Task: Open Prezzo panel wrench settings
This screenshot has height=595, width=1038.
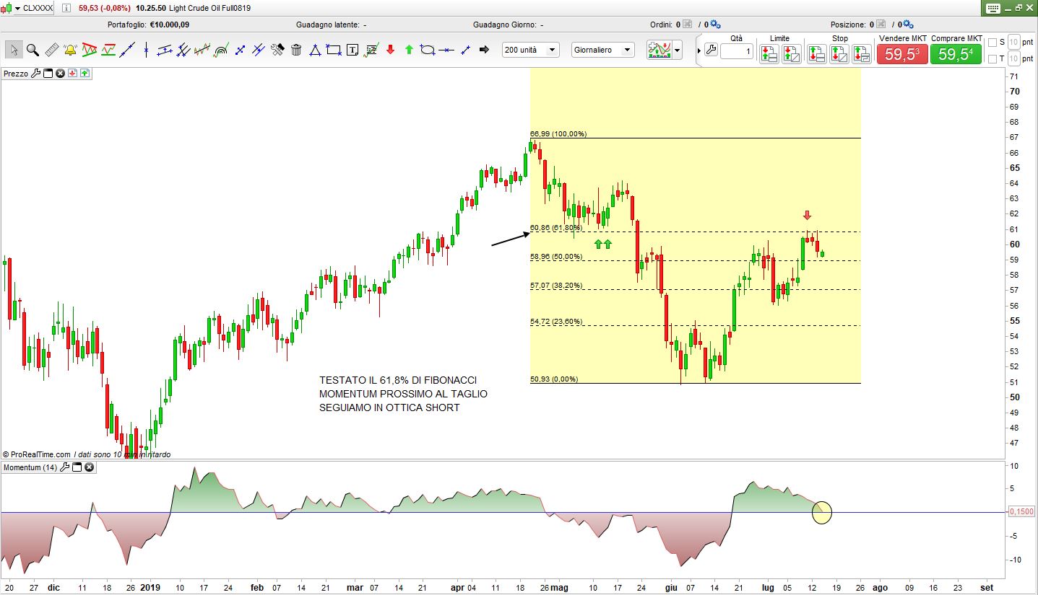Action: click(x=36, y=73)
